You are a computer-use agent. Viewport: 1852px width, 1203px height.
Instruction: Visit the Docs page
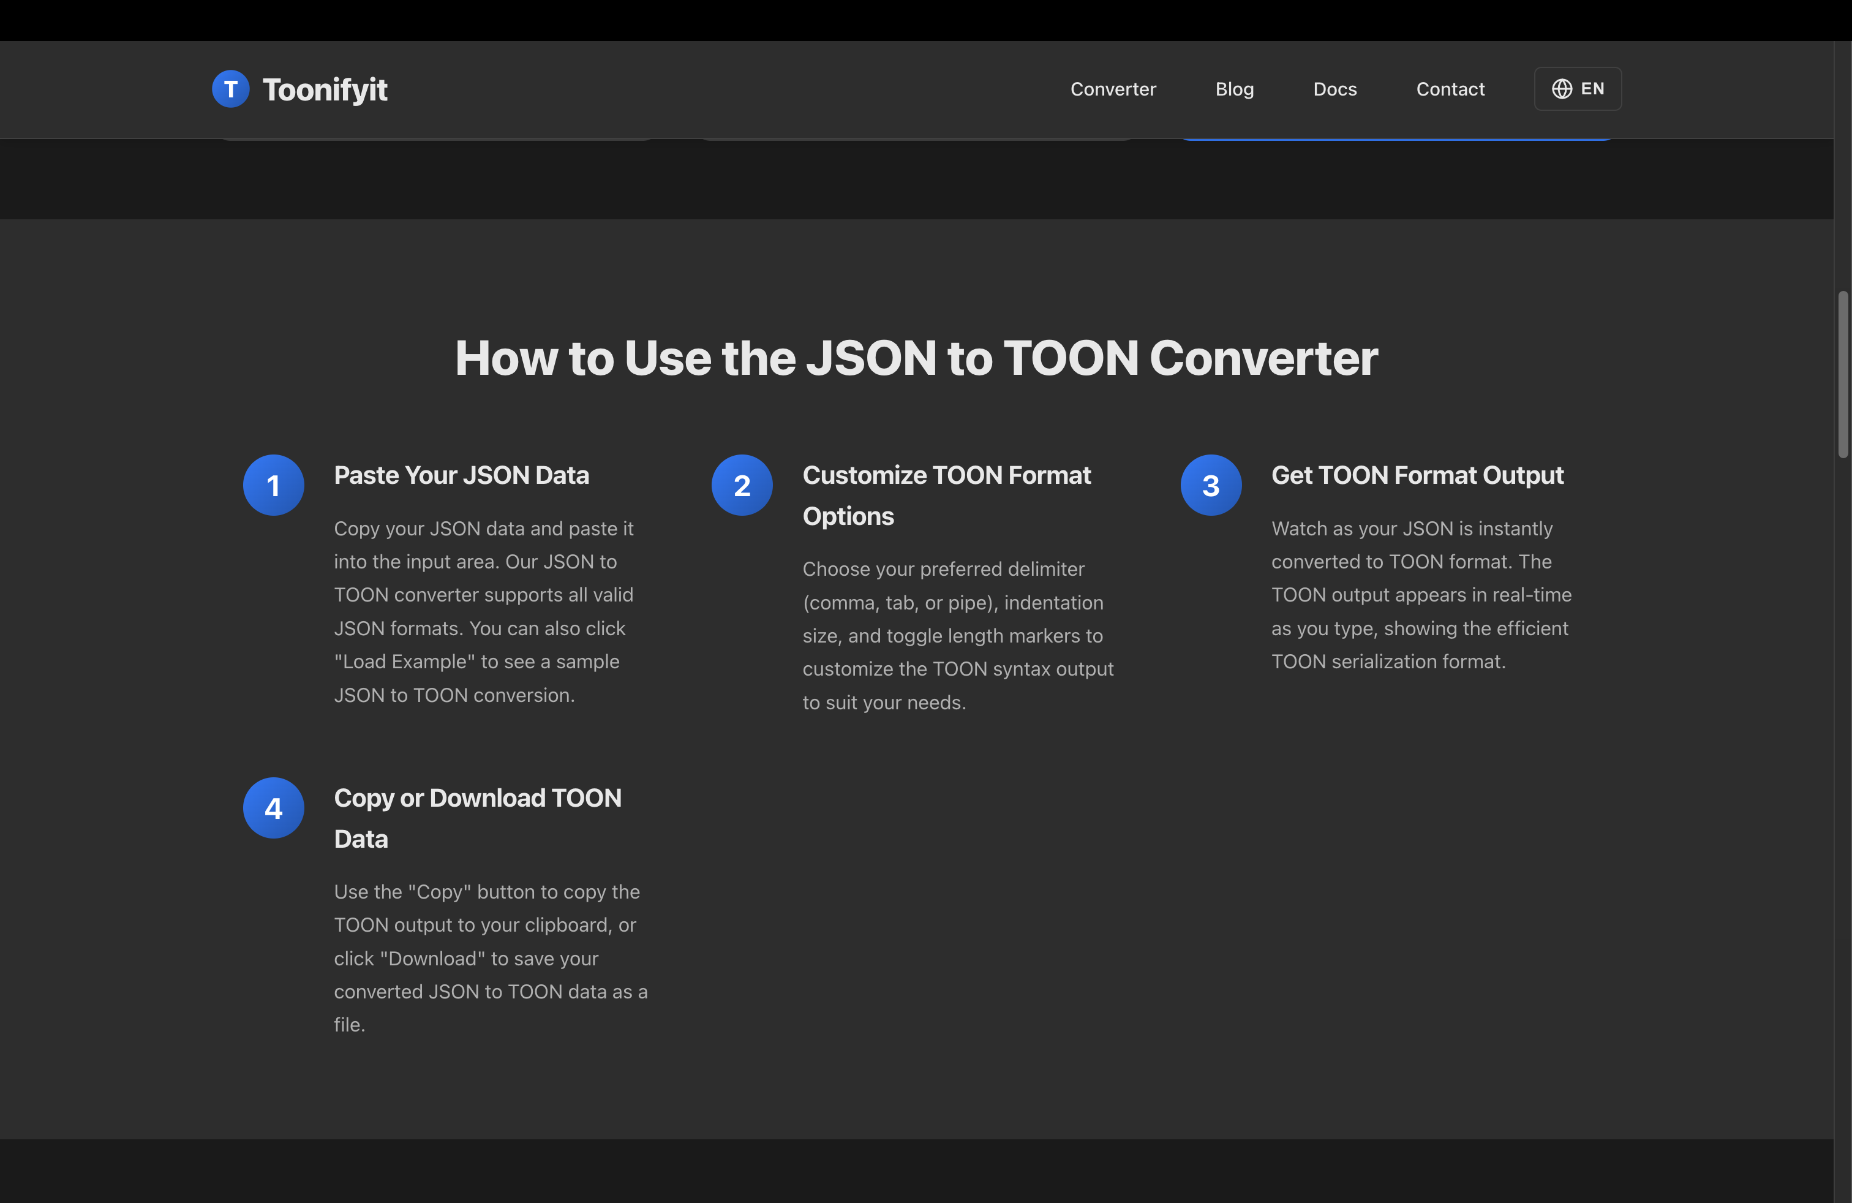pos(1334,89)
